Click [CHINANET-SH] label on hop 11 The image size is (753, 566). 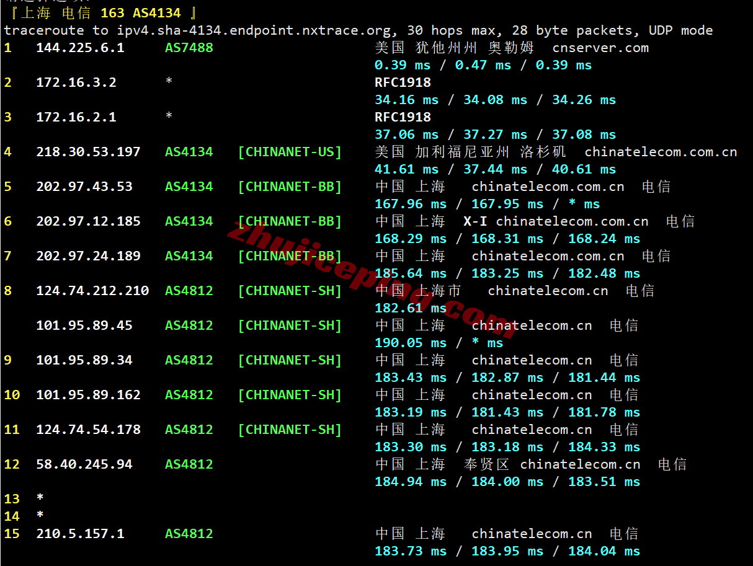point(290,430)
